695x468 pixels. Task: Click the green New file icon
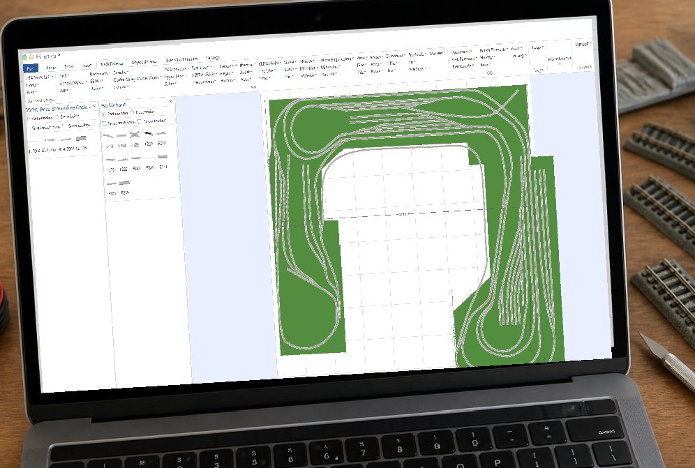point(25,57)
